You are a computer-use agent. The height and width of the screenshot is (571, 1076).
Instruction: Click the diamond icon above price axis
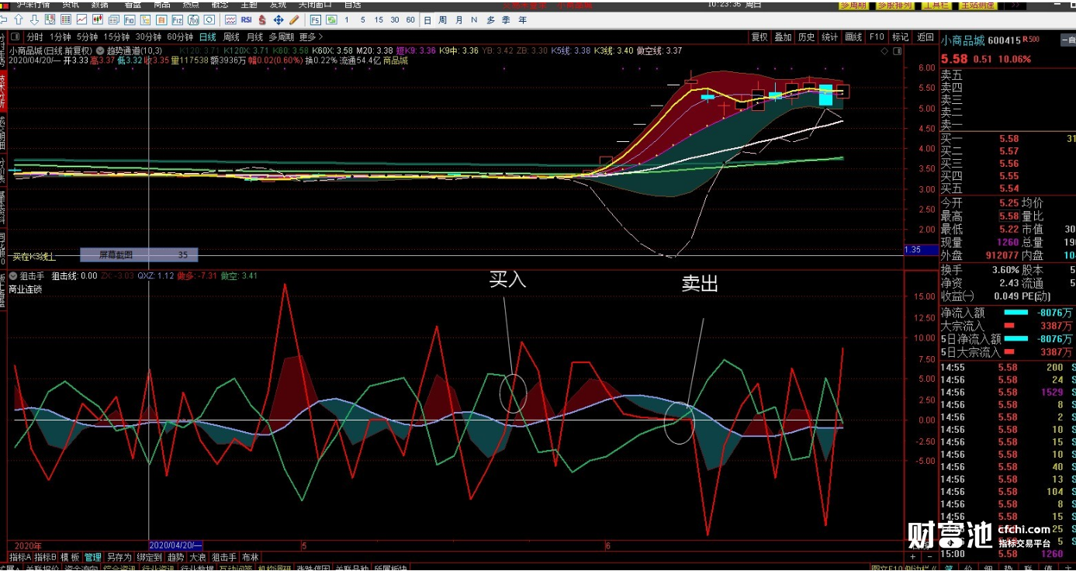886,51
